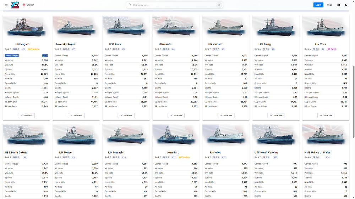
Task: Click the IJN Mutsu ship image
Action: click(76, 136)
